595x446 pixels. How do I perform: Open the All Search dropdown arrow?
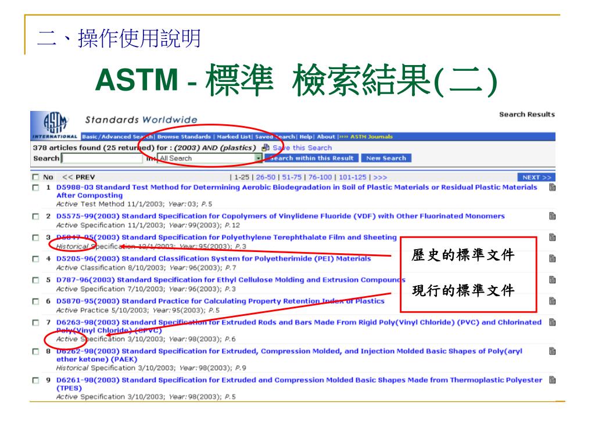tap(259, 158)
